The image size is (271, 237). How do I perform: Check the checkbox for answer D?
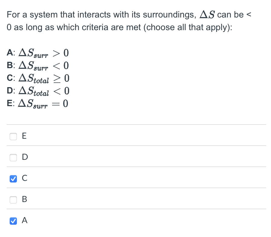click(x=13, y=158)
